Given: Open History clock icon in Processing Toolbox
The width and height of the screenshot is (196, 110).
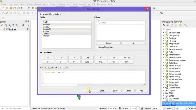Looking at the screenshot, I should [x=172, y=25].
